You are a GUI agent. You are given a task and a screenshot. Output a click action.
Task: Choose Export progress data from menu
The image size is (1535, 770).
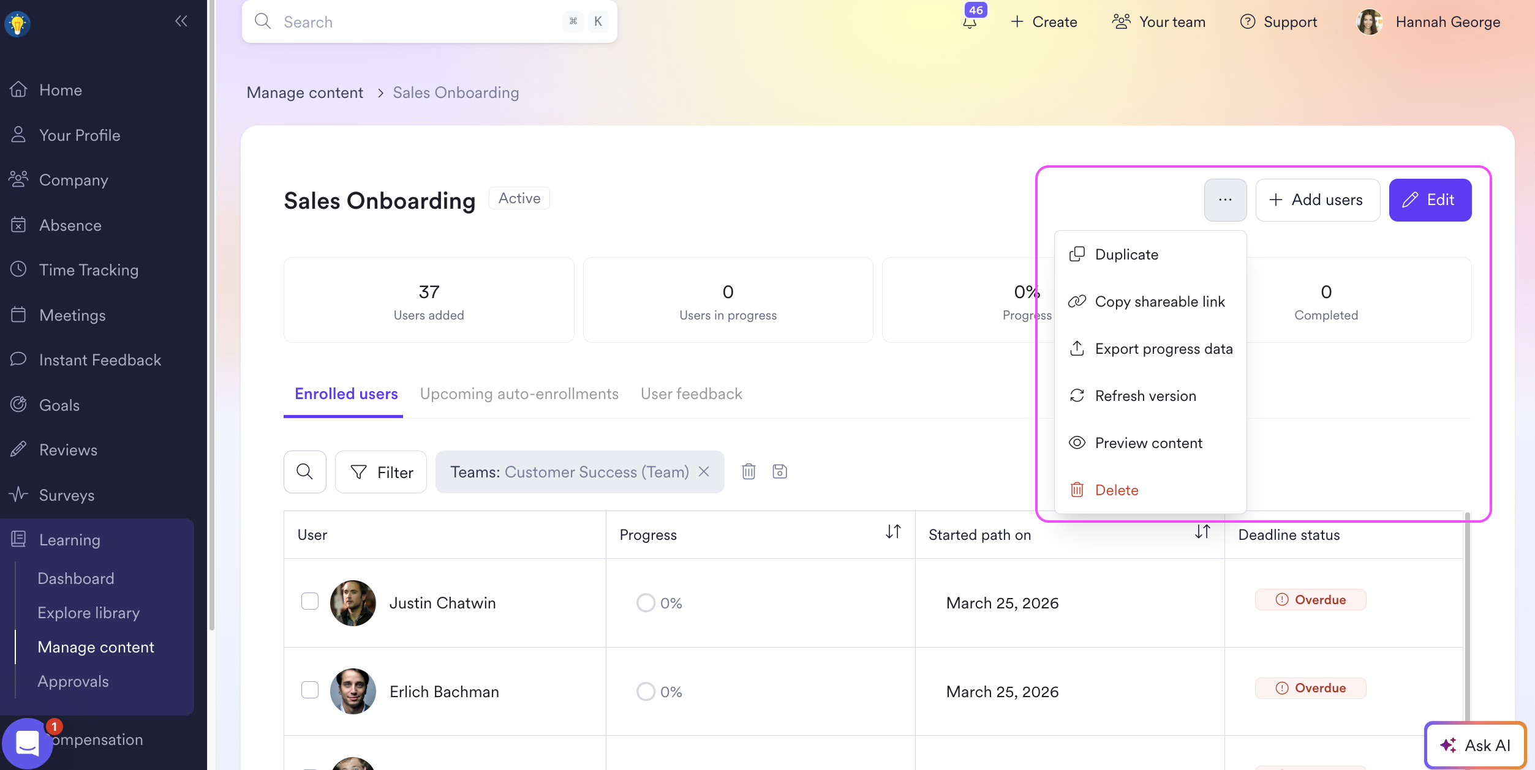coord(1163,349)
